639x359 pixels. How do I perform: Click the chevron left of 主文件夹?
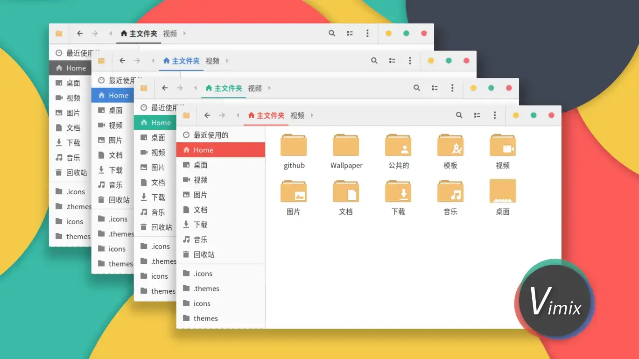[x=238, y=115]
